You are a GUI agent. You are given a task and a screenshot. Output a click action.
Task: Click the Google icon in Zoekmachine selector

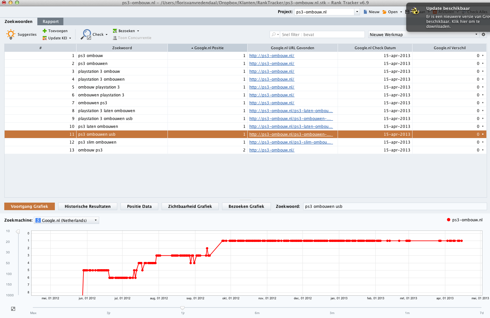[38, 220]
